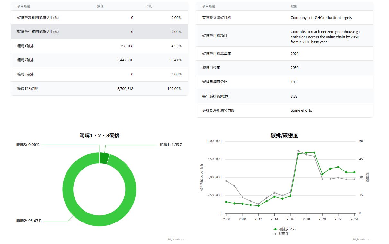Select the highlighted 碳排放中相關業務佔比(%) row
This screenshot has width=389, height=244.
99,32
